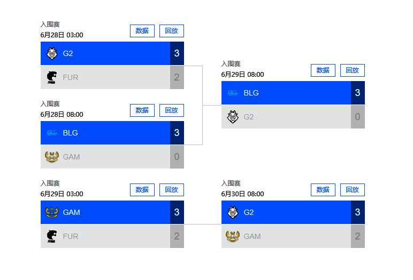Watch 回放 for the June 29 08:00 match

coord(353,70)
